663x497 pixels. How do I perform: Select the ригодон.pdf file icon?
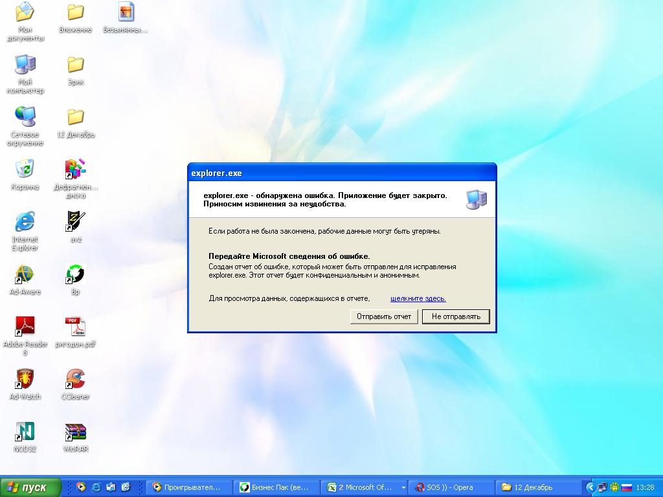pyautogui.click(x=75, y=327)
